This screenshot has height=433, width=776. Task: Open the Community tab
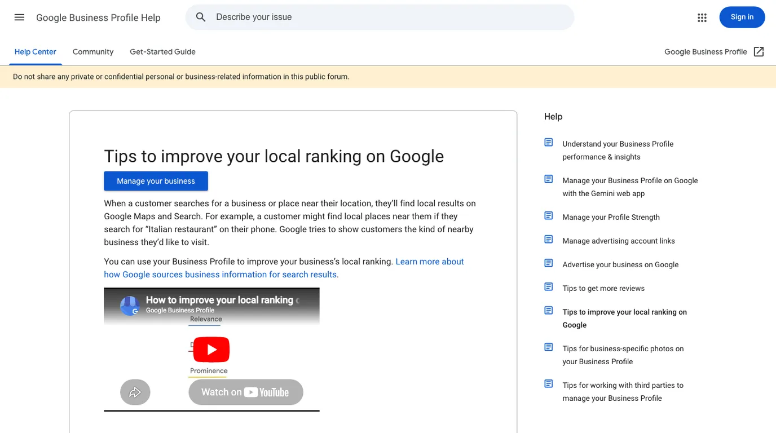(x=93, y=52)
